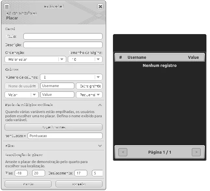Close the Placar dialog with the X icon
This screenshot has height=191, width=210.
coord(100,6)
